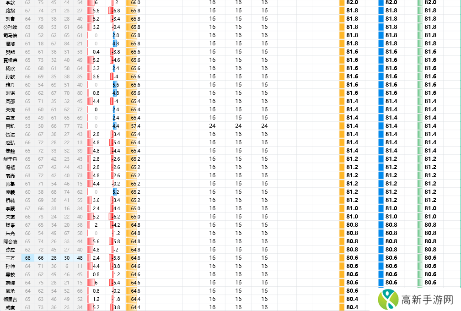The image size is (461, 311).
Task: Select the 成廉 name cell
Action: [x=10, y=307]
